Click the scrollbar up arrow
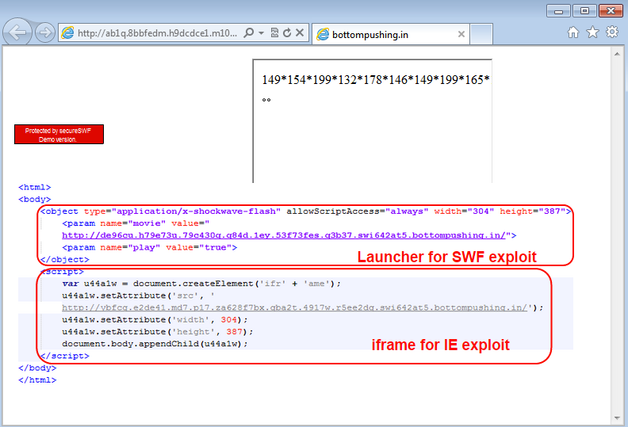 point(617,53)
